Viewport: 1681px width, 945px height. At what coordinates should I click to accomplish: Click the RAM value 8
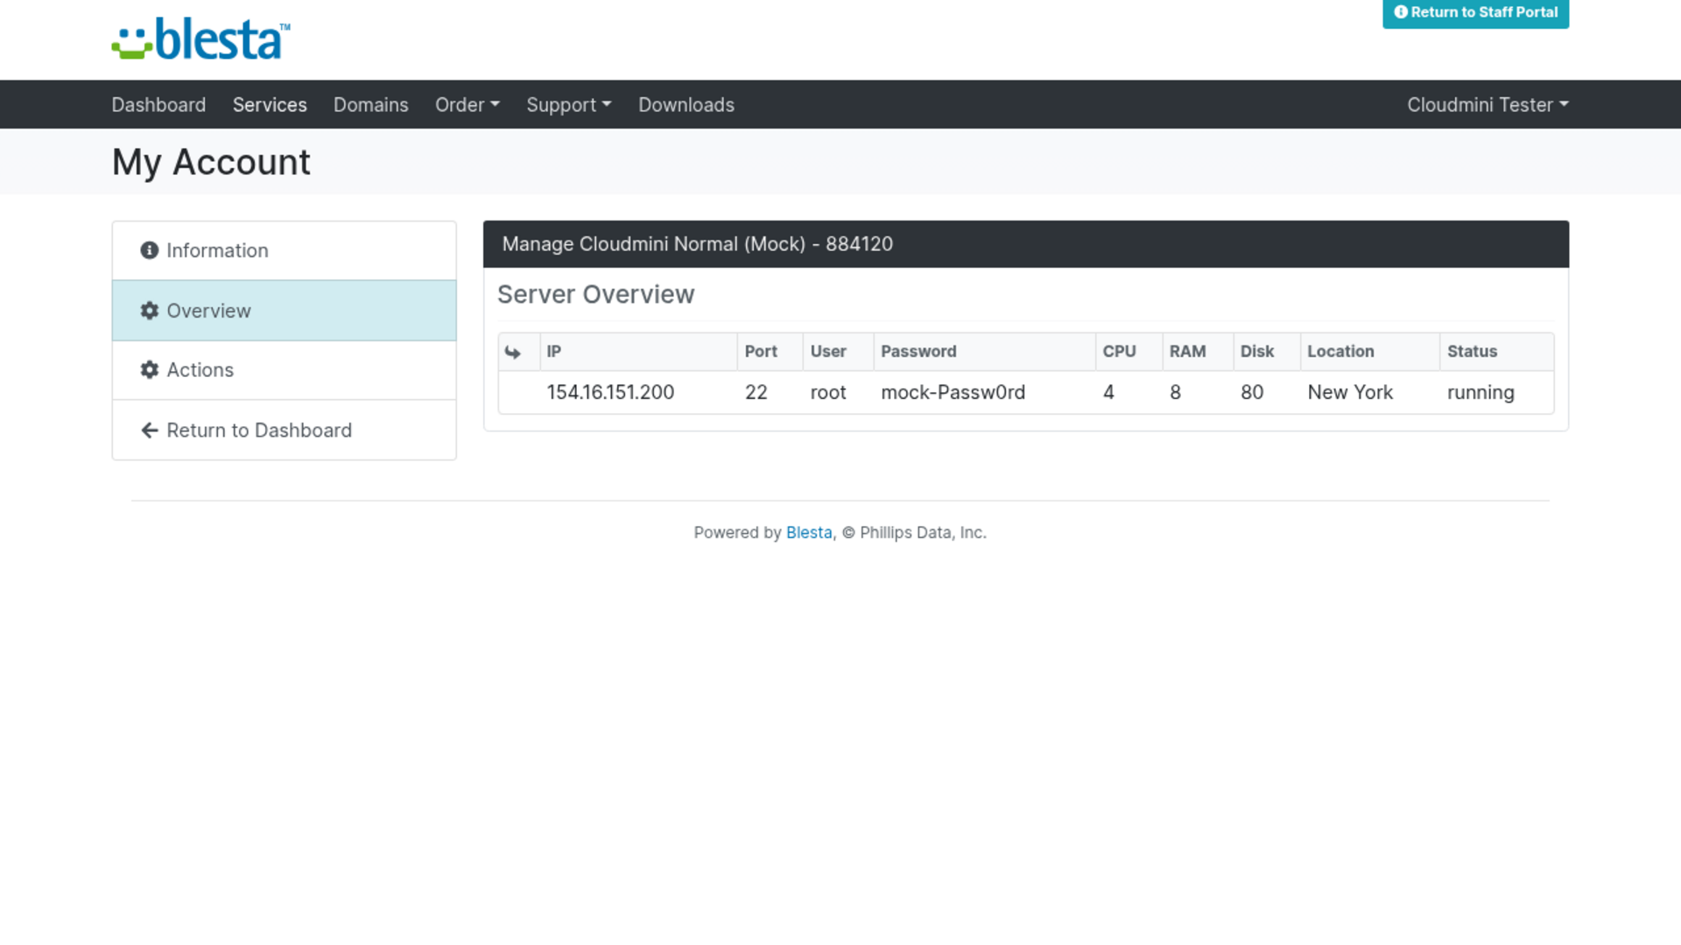point(1175,393)
